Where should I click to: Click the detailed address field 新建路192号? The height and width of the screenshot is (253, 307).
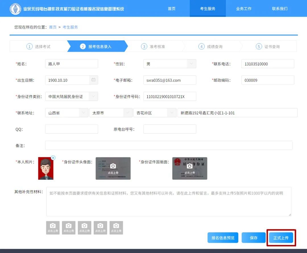[237, 113]
